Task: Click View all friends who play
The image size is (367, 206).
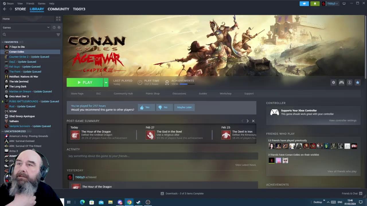Action: 342,171
